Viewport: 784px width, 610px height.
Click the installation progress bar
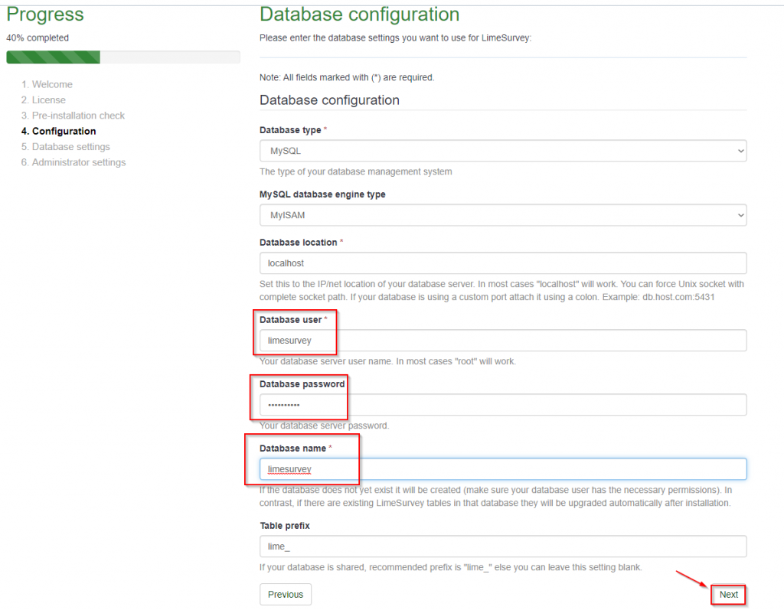tap(123, 57)
